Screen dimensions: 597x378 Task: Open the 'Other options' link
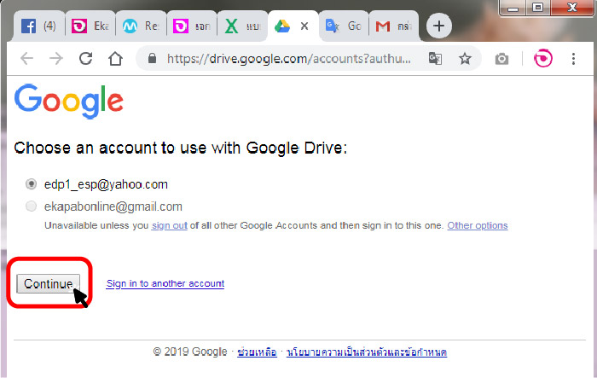pos(478,225)
